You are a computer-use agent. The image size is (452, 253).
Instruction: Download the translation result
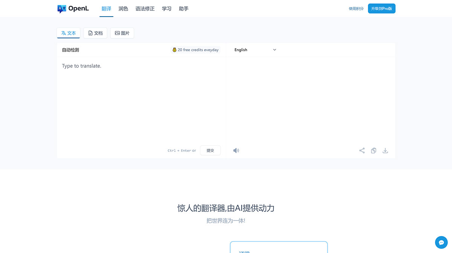(385, 150)
